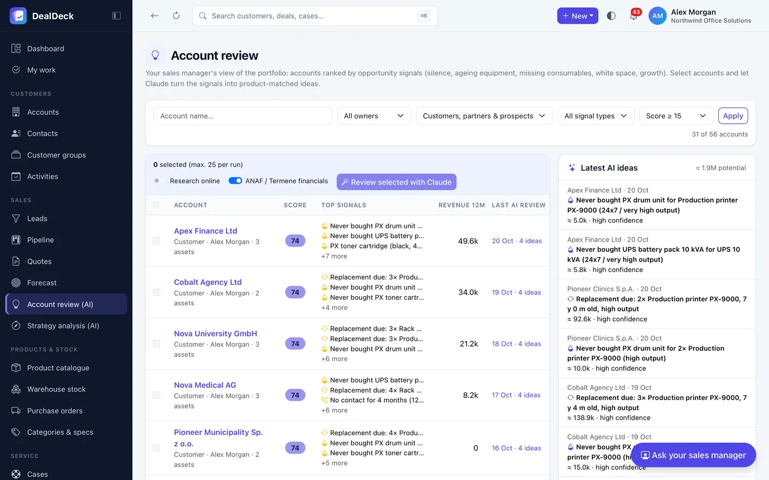
Task: Select Apex Finance Ltd row checkbox
Action: tap(156, 241)
